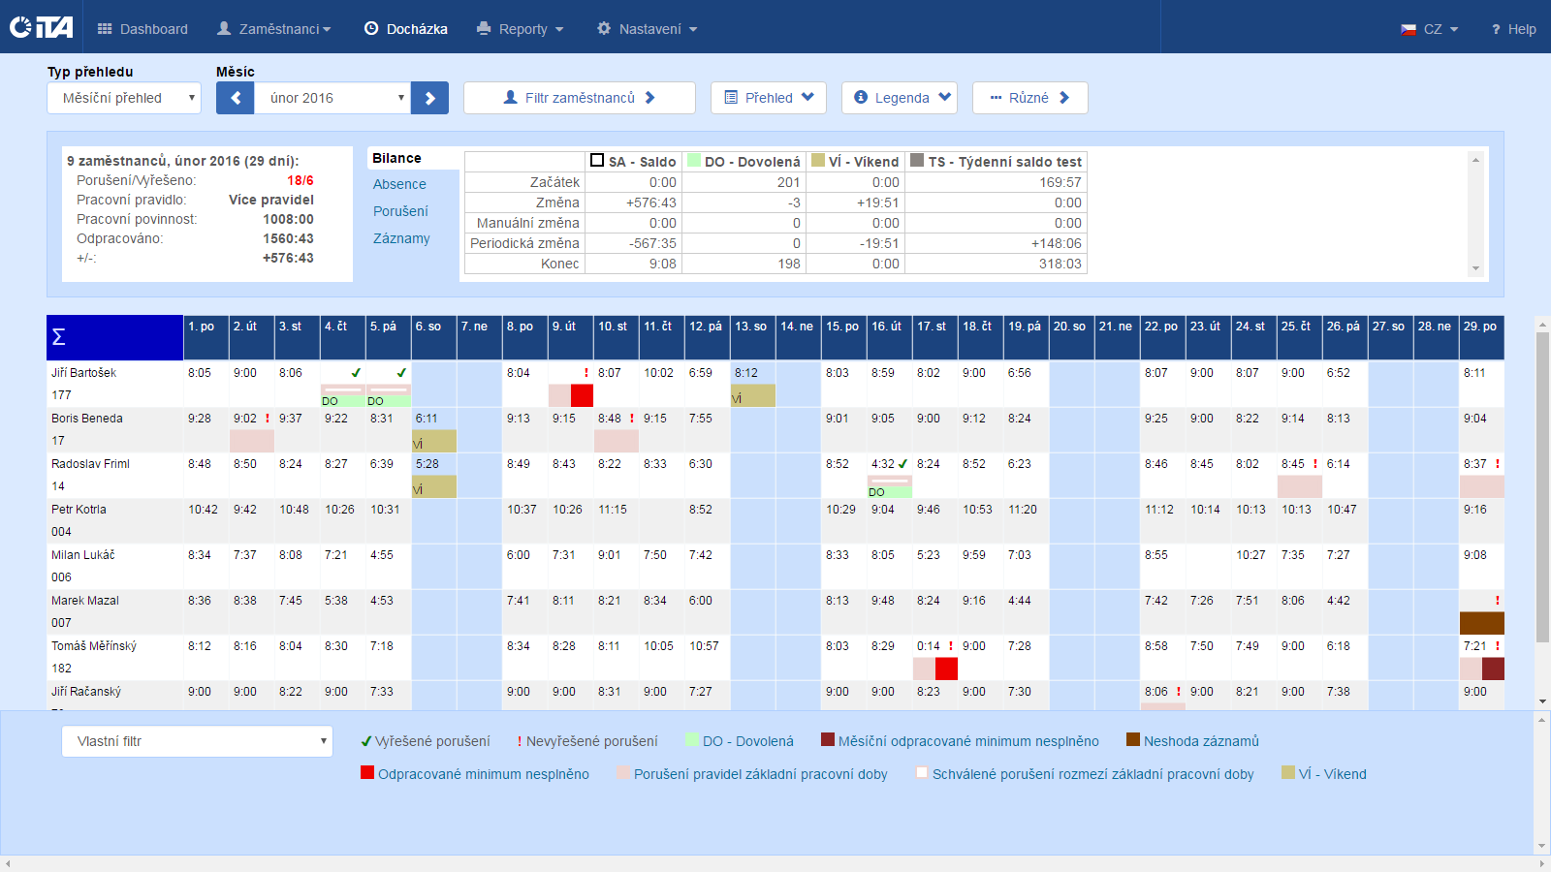Viewport: 1551px width, 872px height.
Task: Click the iTA logo in header
Action: coord(41,27)
